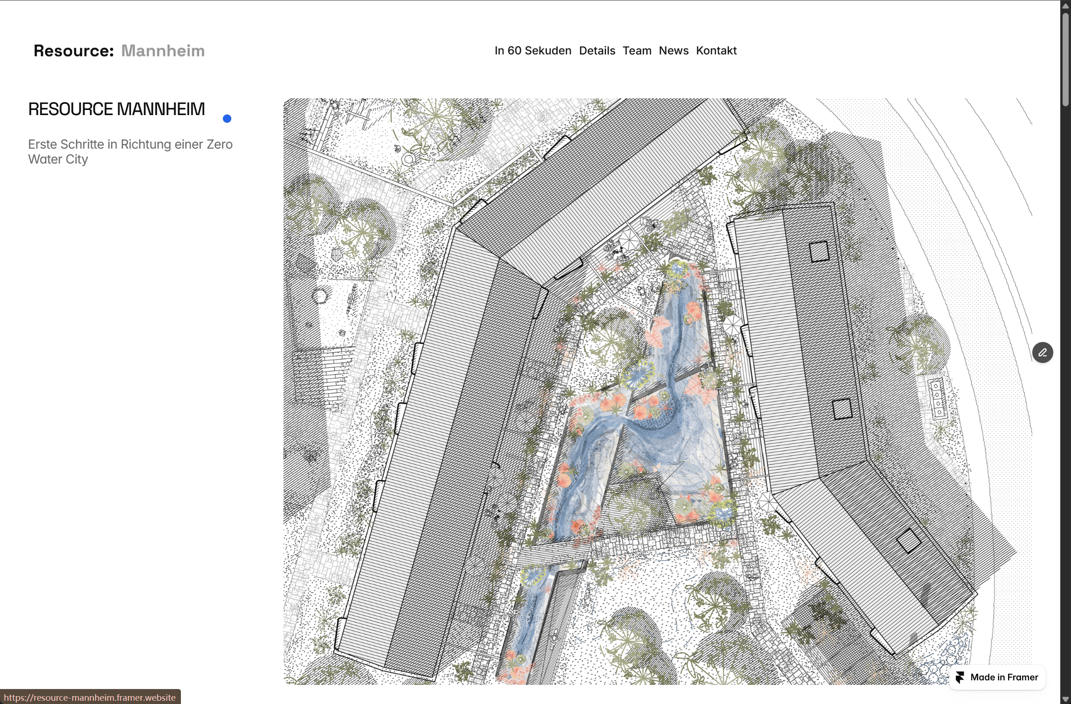This screenshot has height=704, width=1071.
Task: Click the blue dot beside the heading
Action: pyautogui.click(x=227, y=119)
